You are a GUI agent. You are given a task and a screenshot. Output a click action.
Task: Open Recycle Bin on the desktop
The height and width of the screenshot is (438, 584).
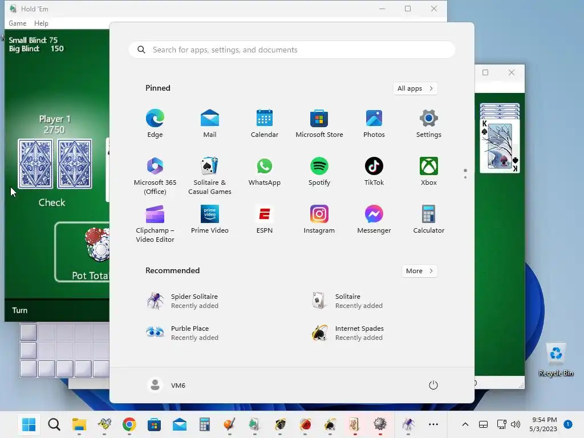click(556, 359)
